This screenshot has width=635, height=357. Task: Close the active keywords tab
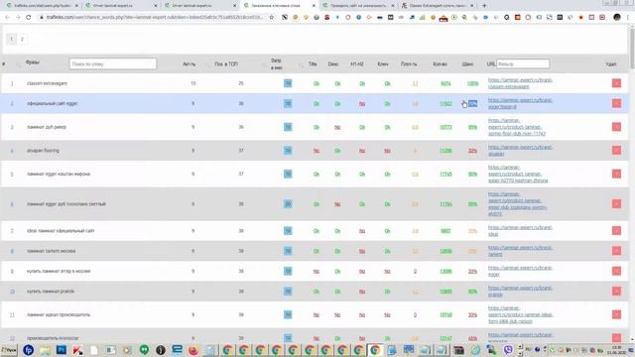[x=314, y=6]
